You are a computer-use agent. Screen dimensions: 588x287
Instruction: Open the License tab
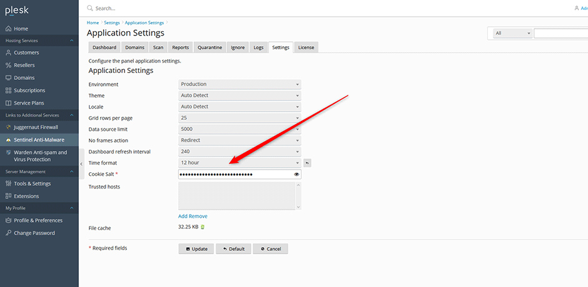click(x=306, y=47)
